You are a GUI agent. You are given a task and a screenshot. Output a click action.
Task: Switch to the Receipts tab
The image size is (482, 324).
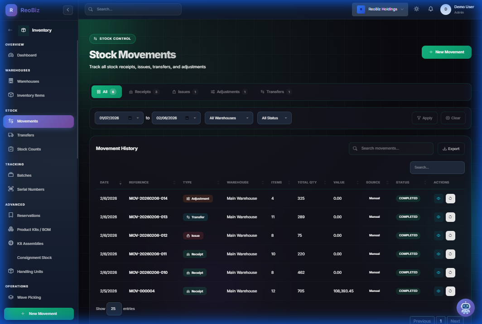(144, 91)
